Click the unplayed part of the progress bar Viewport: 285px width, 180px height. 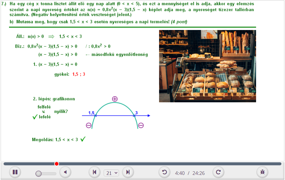tap(169, 164)
